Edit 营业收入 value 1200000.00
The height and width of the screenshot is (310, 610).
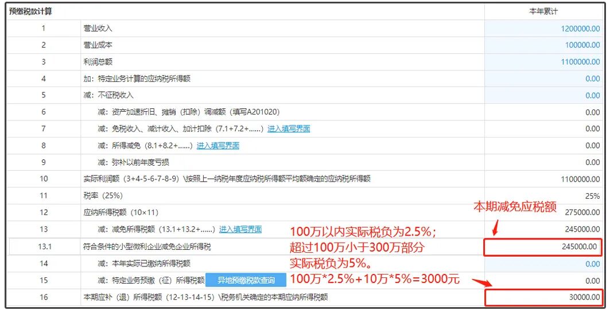point(543,28)
